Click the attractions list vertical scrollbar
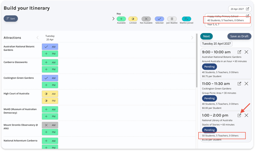This screenshot has width=255, height=151. coord(197,60)
